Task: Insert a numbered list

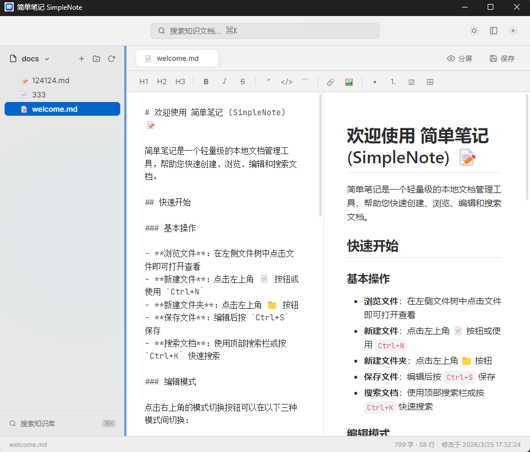Action: (393, 81)
